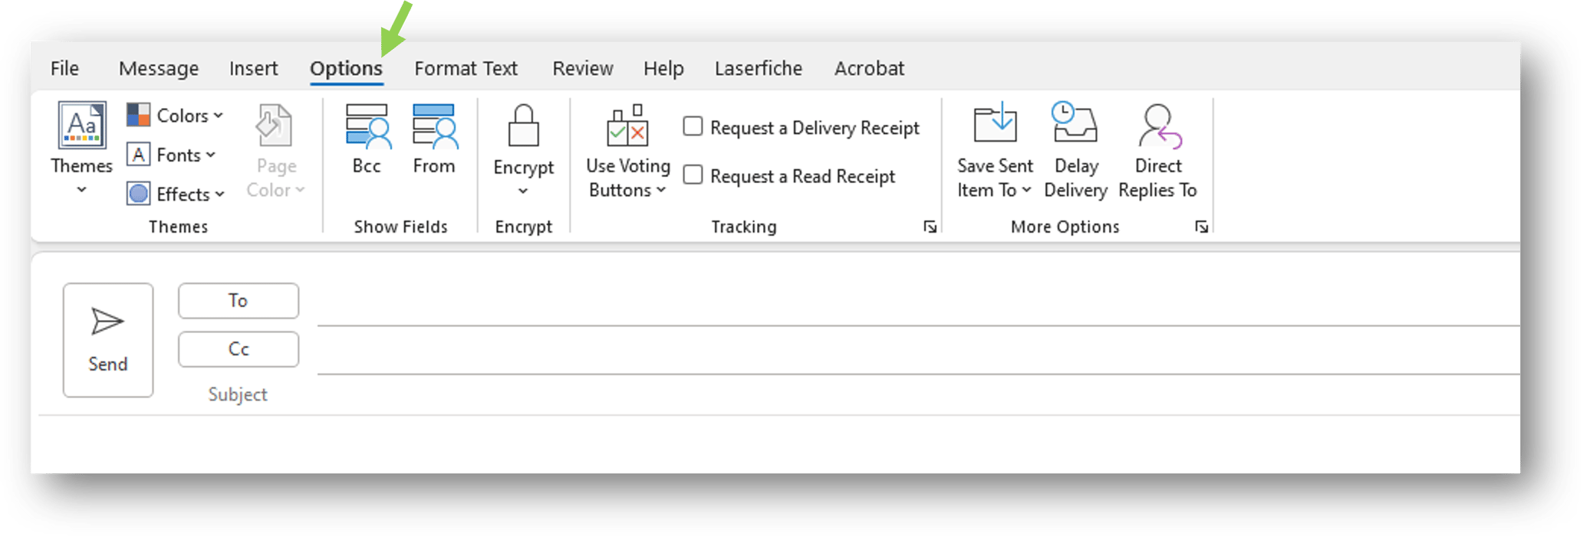Switch to the Format Text tab
The height and width of the screenshot is (536, 1583).
point(466,68)
